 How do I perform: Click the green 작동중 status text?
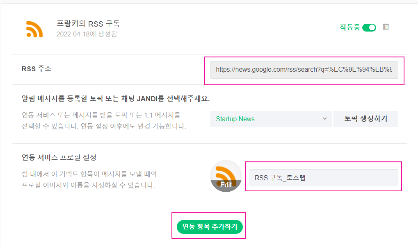(x=349, y=27)
